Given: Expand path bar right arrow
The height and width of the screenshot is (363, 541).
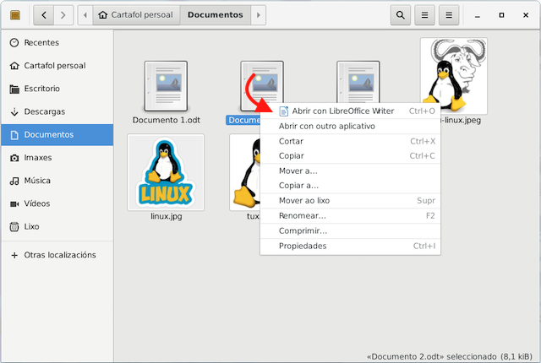Looking at the screenshot, I should click(259, 14).
